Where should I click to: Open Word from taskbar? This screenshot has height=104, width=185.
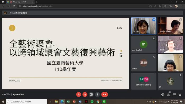pos(80,102)
